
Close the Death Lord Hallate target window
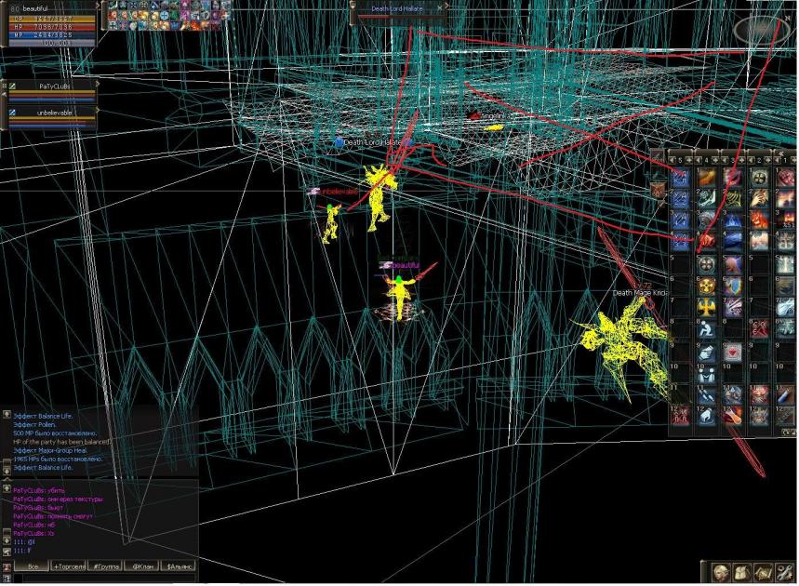click(x=441, y=8)
